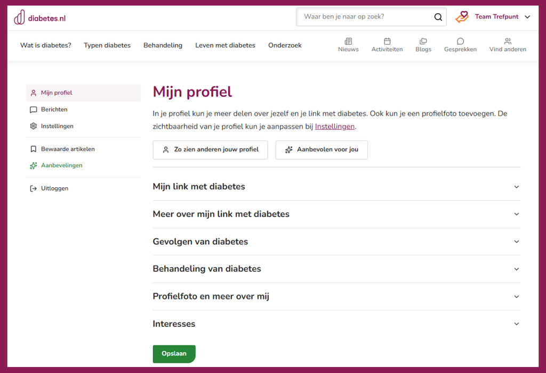Image resolution: width=546 pixels, height=373 pixels.
Task: Click the diabetes.nl logo
Action: click(40, 18)
